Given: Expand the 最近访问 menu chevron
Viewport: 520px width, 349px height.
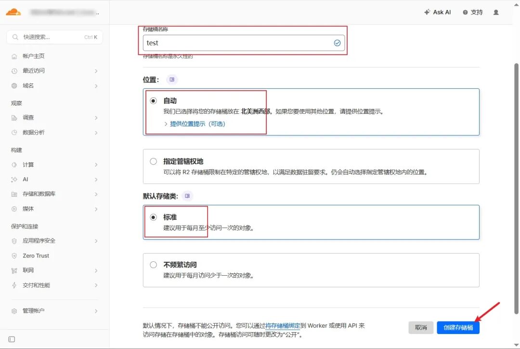Looking at the screenshot, I should tap(96, 71).
